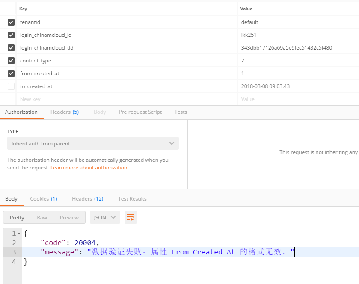Show the response Headers (12) tab
Screen dimensions: 359x284
pyautogui.click(x=87, y=199)
